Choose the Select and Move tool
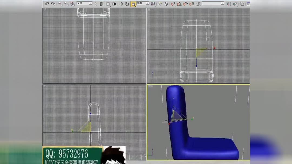Image resolution: width=292 pixels, height=164 pixels. 121,4
